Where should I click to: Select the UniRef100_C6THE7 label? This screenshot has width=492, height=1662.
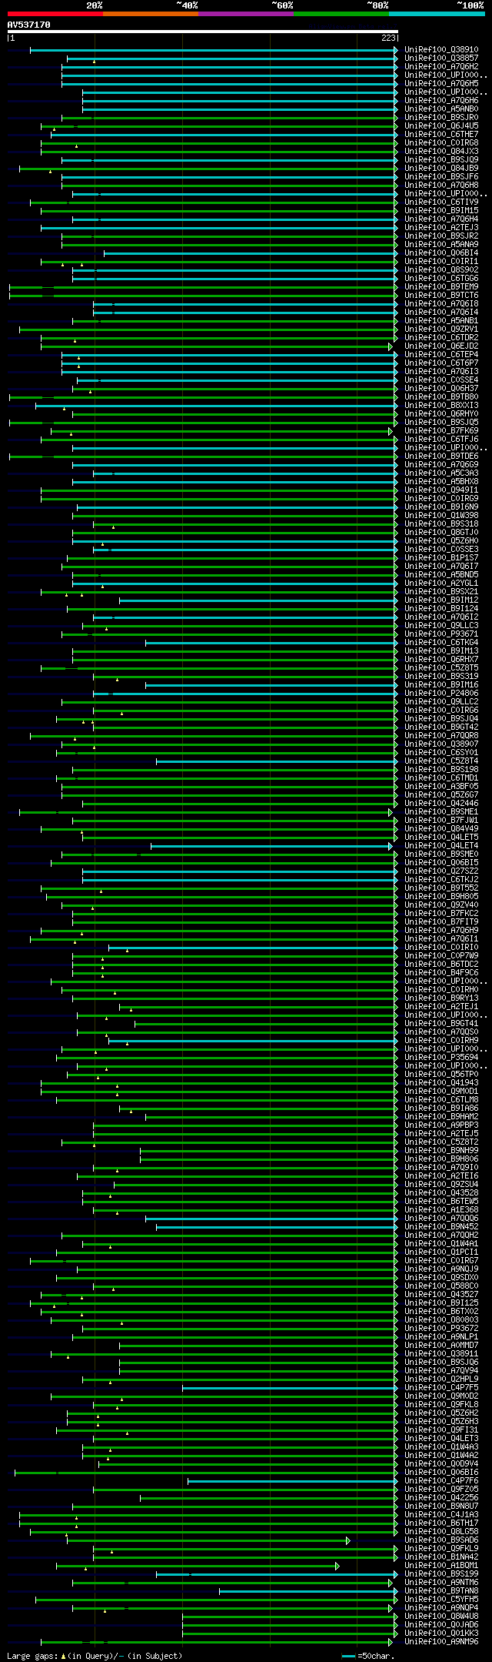[441, 135]
